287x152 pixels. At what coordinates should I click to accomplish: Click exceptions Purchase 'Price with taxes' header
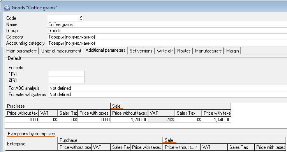click(x=146, y=147)
